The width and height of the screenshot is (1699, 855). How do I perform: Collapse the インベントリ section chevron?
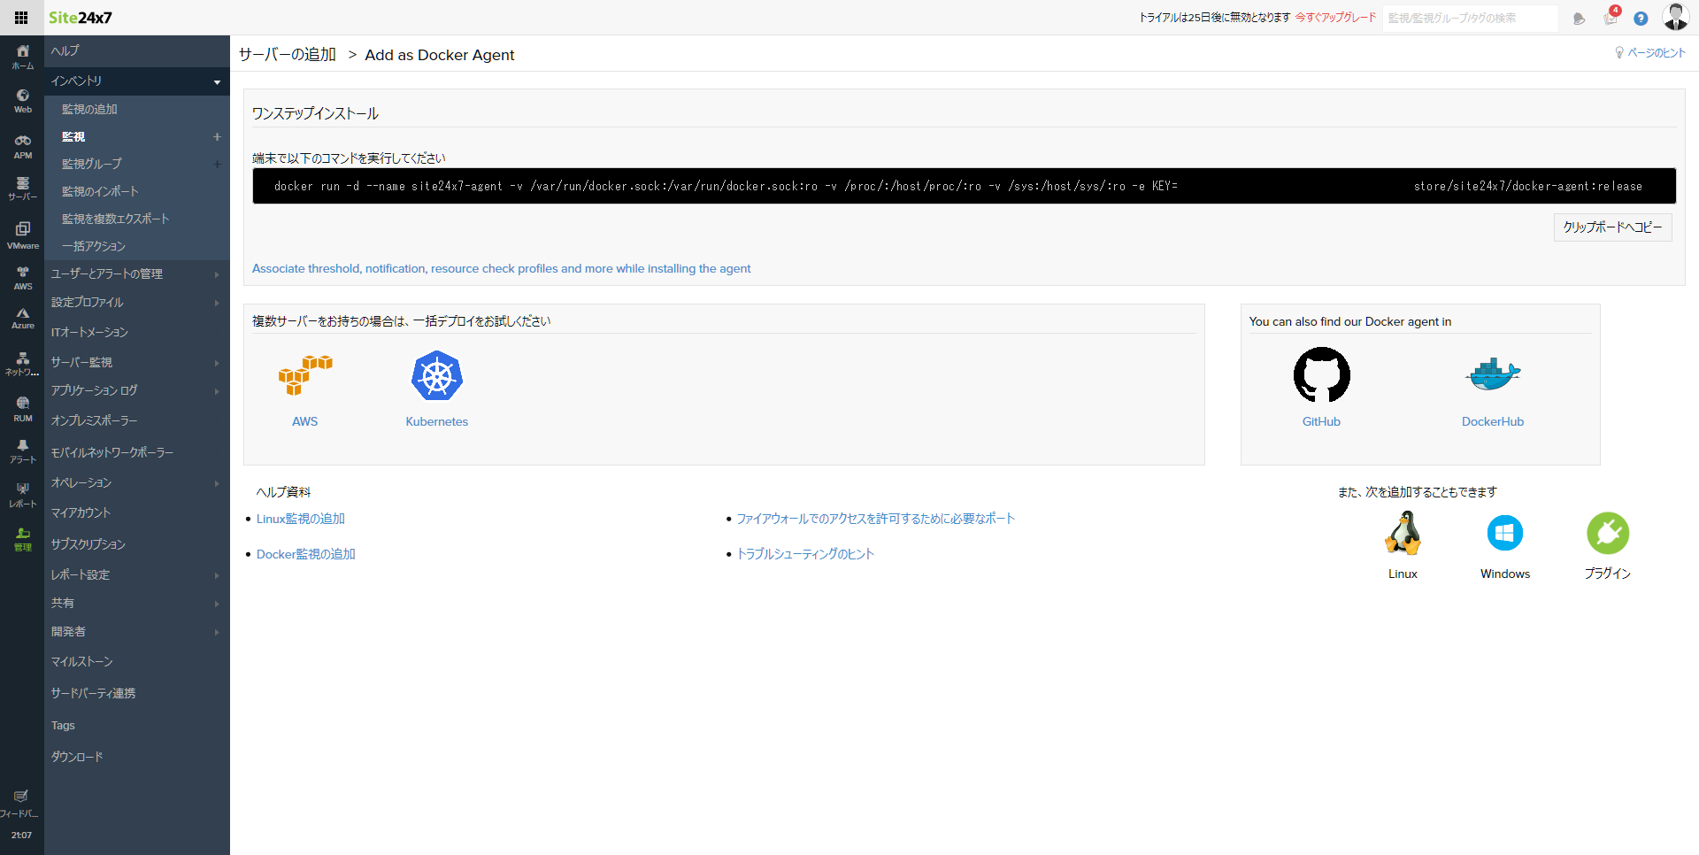pyautogui.click(x=215, y=81)
